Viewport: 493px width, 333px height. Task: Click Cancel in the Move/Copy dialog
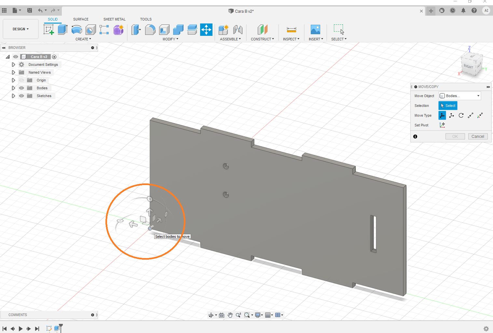click(x=478, y=137)
